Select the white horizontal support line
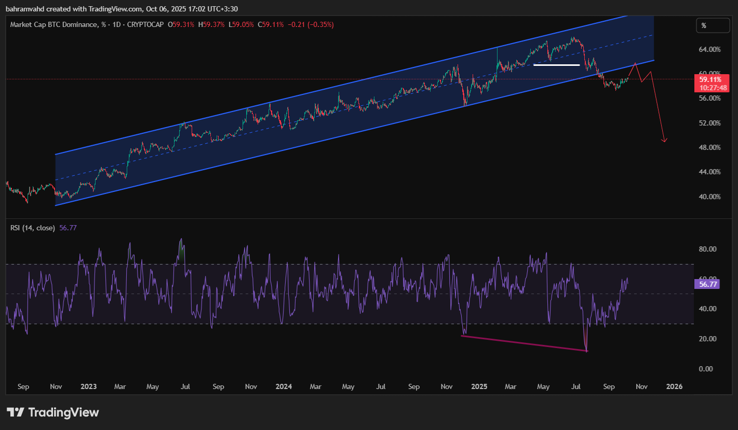 556,65
